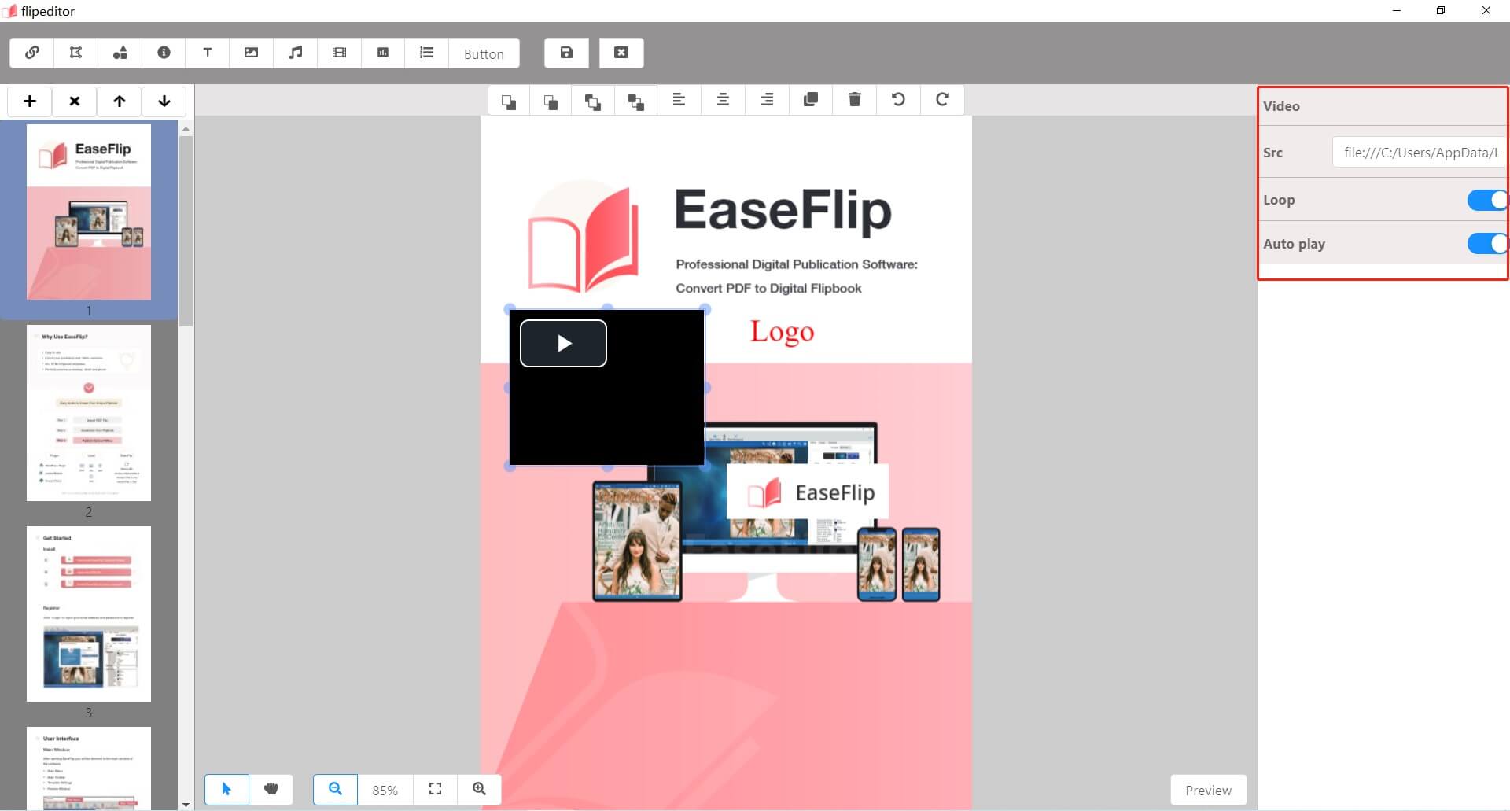Select the music note audio tool
1510x811 pixels.
point(296,53)
